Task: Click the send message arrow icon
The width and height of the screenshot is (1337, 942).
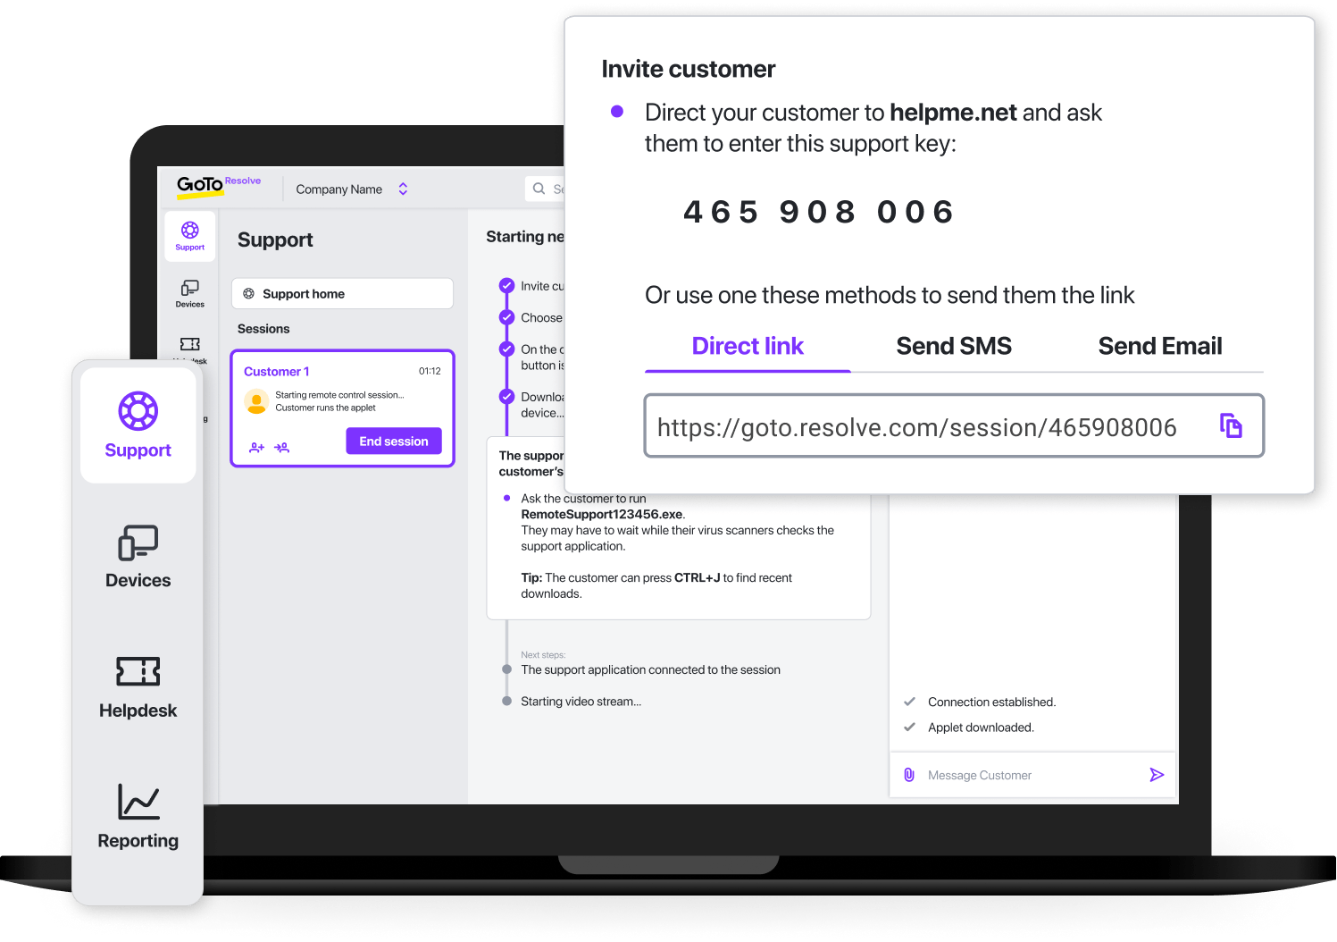Action: 1157,775
